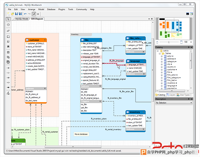This screenshot has height=157, width=200.
Task: Save the model as a new file
Action: [20, 14]
